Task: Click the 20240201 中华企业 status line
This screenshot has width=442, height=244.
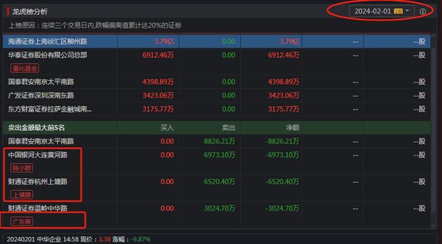Action: tap(79, 239)
